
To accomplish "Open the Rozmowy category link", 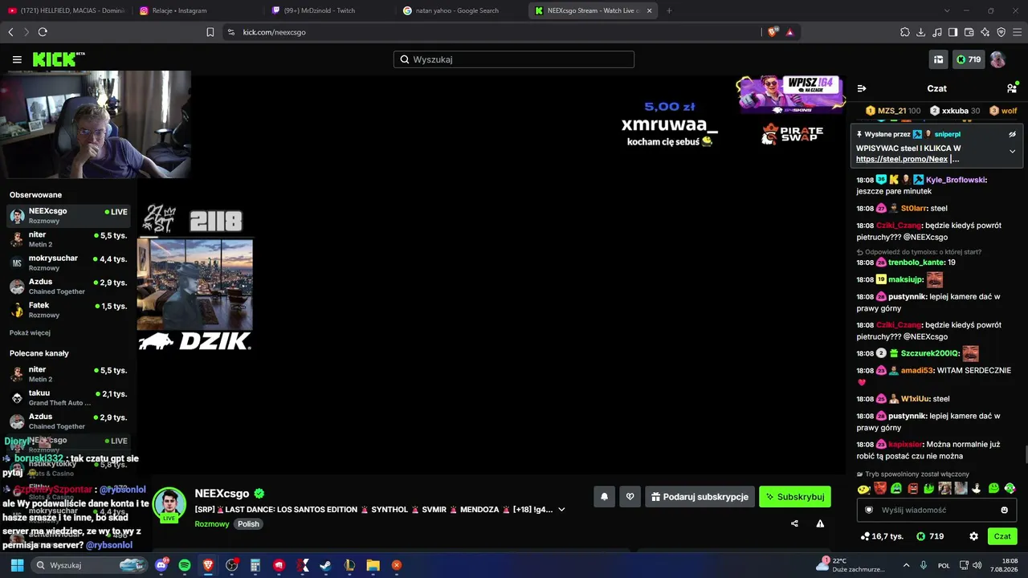I will coord(212,524).
